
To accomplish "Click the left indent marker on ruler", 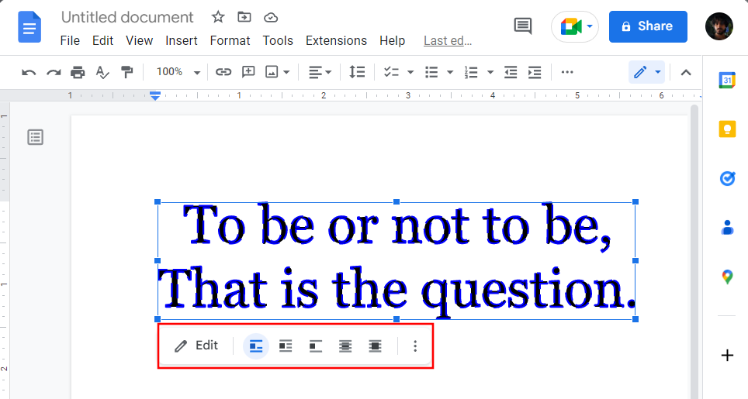I will click(155, 96).
